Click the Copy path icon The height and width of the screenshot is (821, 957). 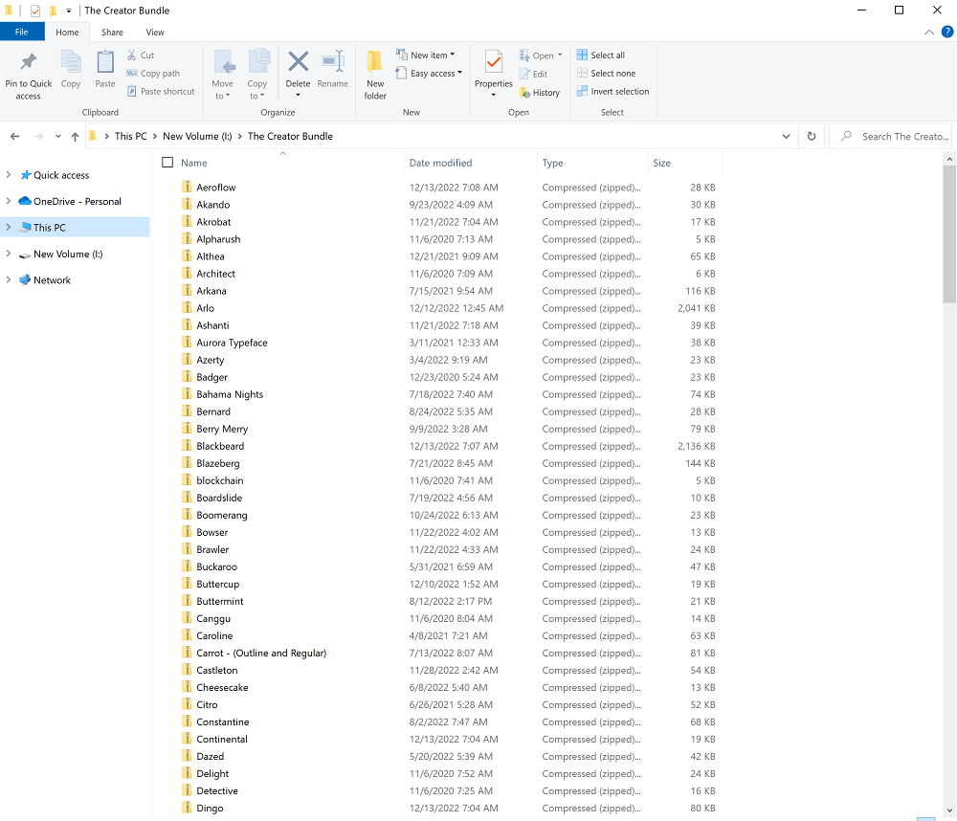coord(132,74)
